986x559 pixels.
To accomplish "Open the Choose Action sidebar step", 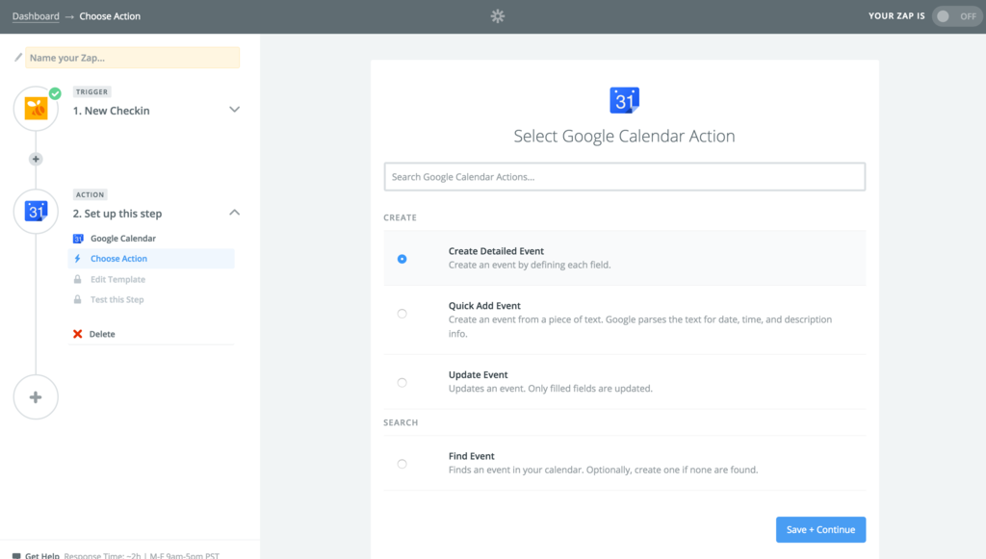I will tap(151, 258).
